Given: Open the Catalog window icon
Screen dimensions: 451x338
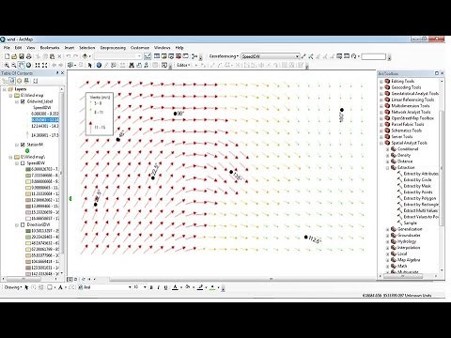Looking at the screenshot, I should tap(163, 56).
